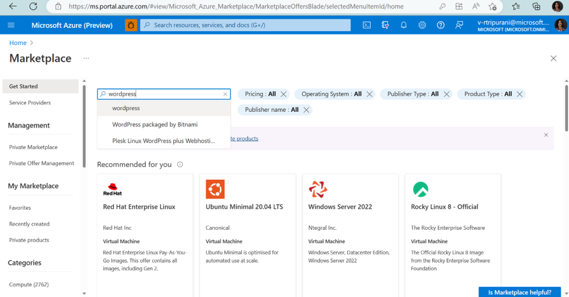Click the 'products' link in banner
The image size is (569, 297).
244,139
